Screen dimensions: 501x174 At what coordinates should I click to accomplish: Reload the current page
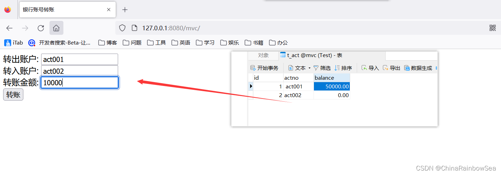pyautogui.click(x=41, y=28)
